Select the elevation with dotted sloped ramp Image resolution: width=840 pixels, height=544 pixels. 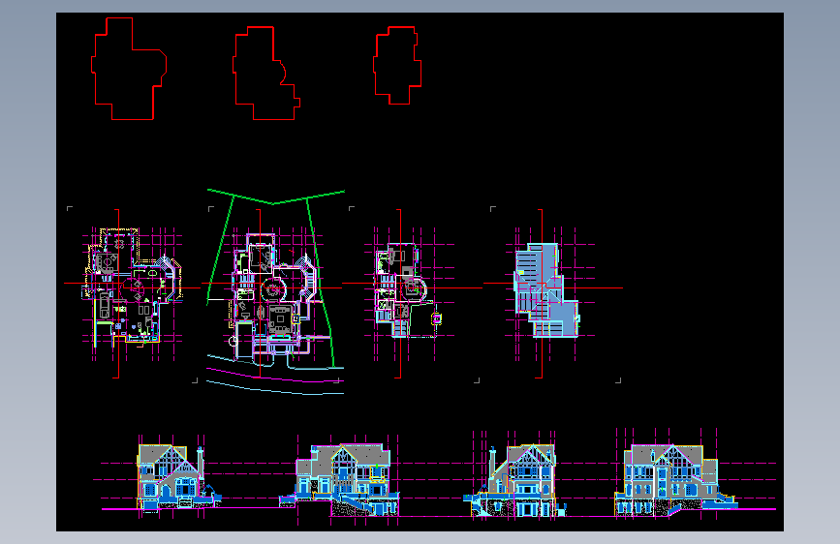[x=340, y=479]
